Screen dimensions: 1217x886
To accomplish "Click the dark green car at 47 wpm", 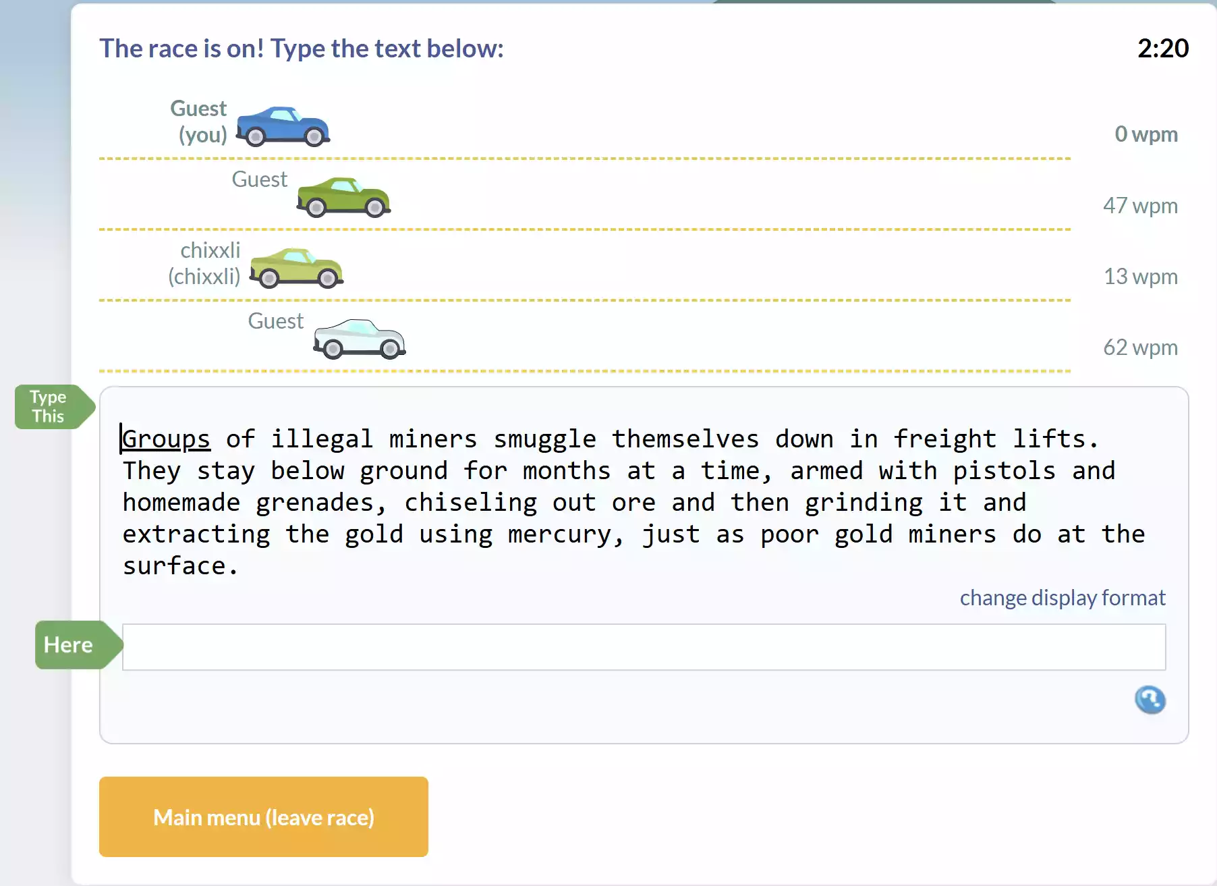I will coord(343,197).
